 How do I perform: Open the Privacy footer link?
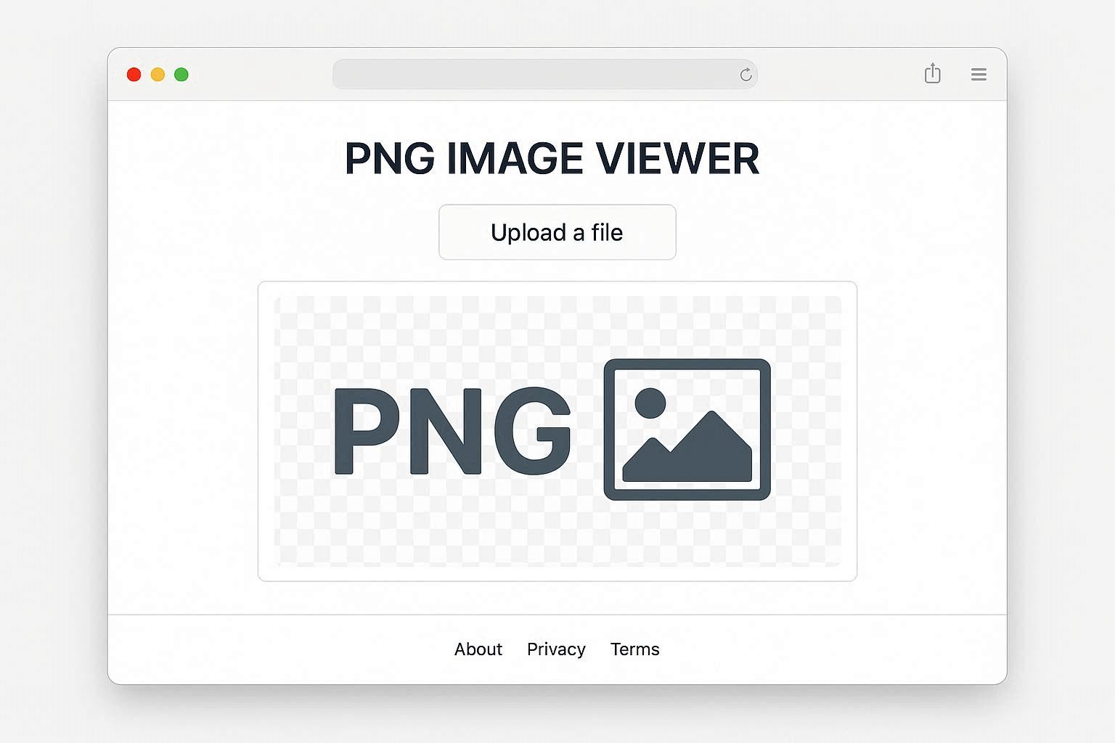coord(556,649)
